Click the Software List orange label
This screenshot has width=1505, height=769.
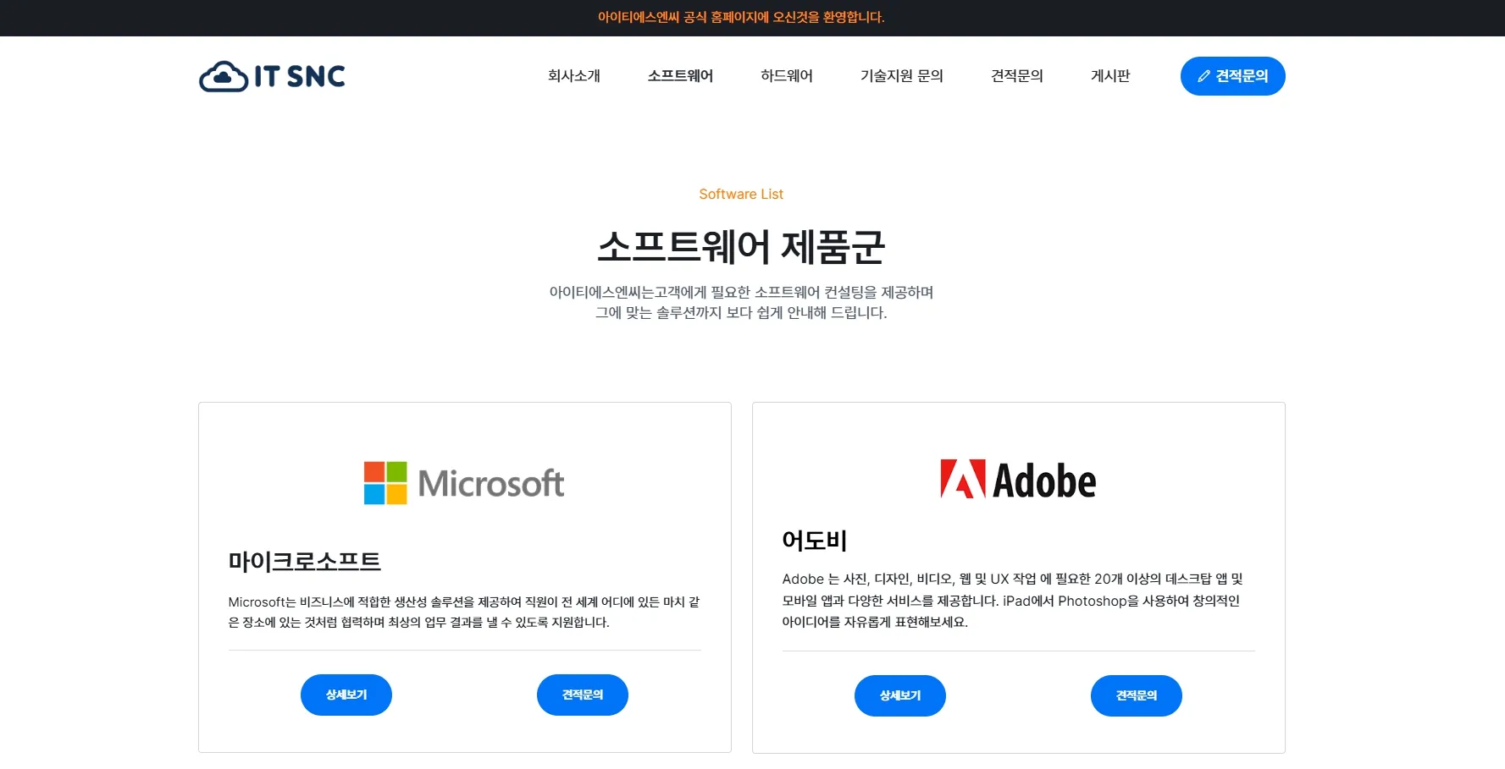pyautogui.click(x=741, y=194)
